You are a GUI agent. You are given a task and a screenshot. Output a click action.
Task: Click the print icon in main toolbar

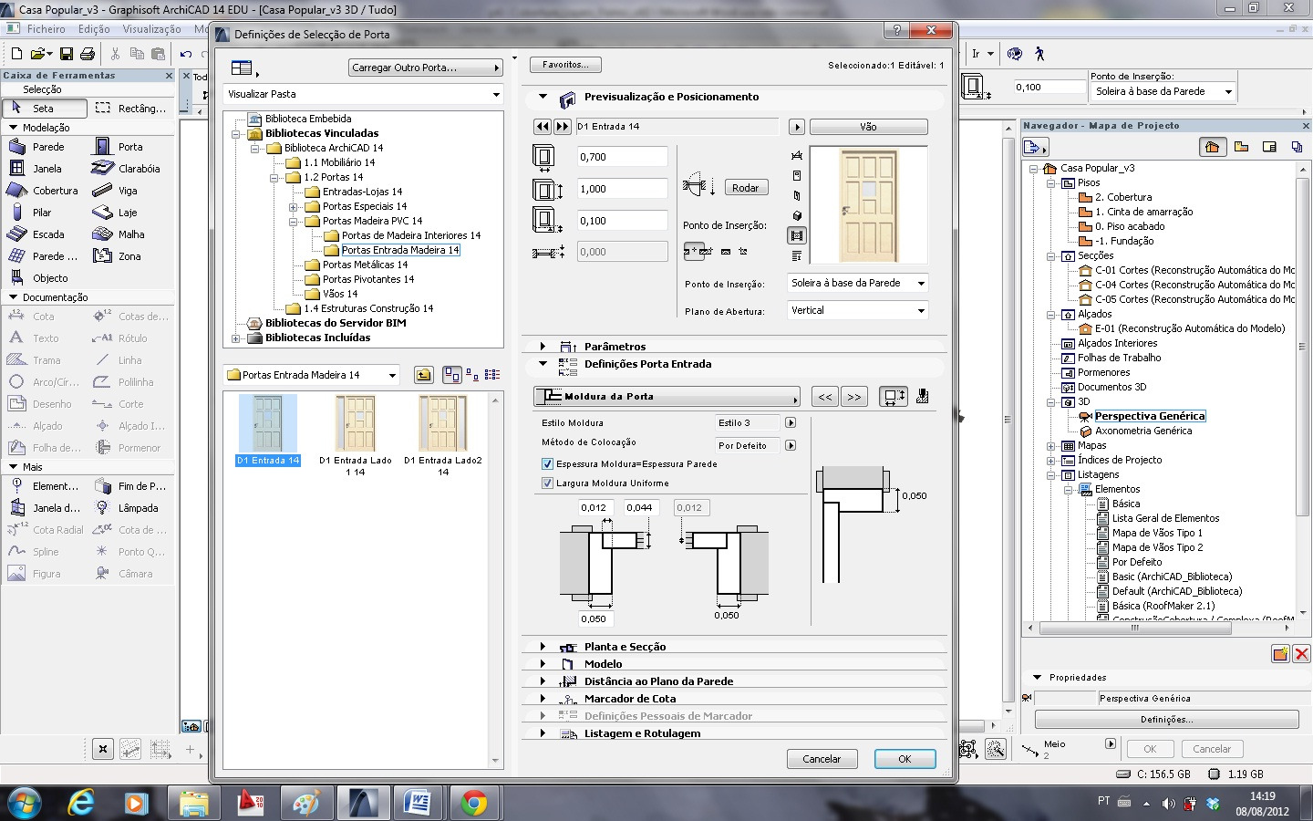pyautogui.click(x=88, y=54)
